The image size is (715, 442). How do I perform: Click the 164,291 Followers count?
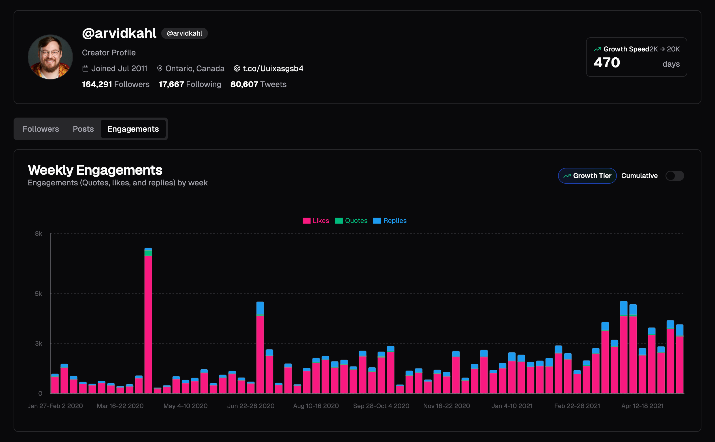coord(116,84)
